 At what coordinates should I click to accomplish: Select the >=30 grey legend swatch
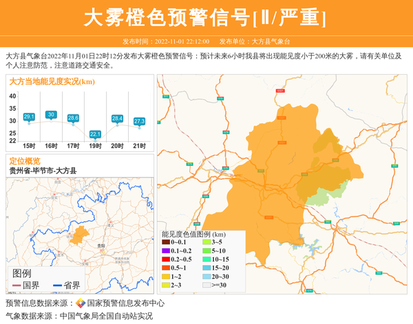tap(206, 285)
